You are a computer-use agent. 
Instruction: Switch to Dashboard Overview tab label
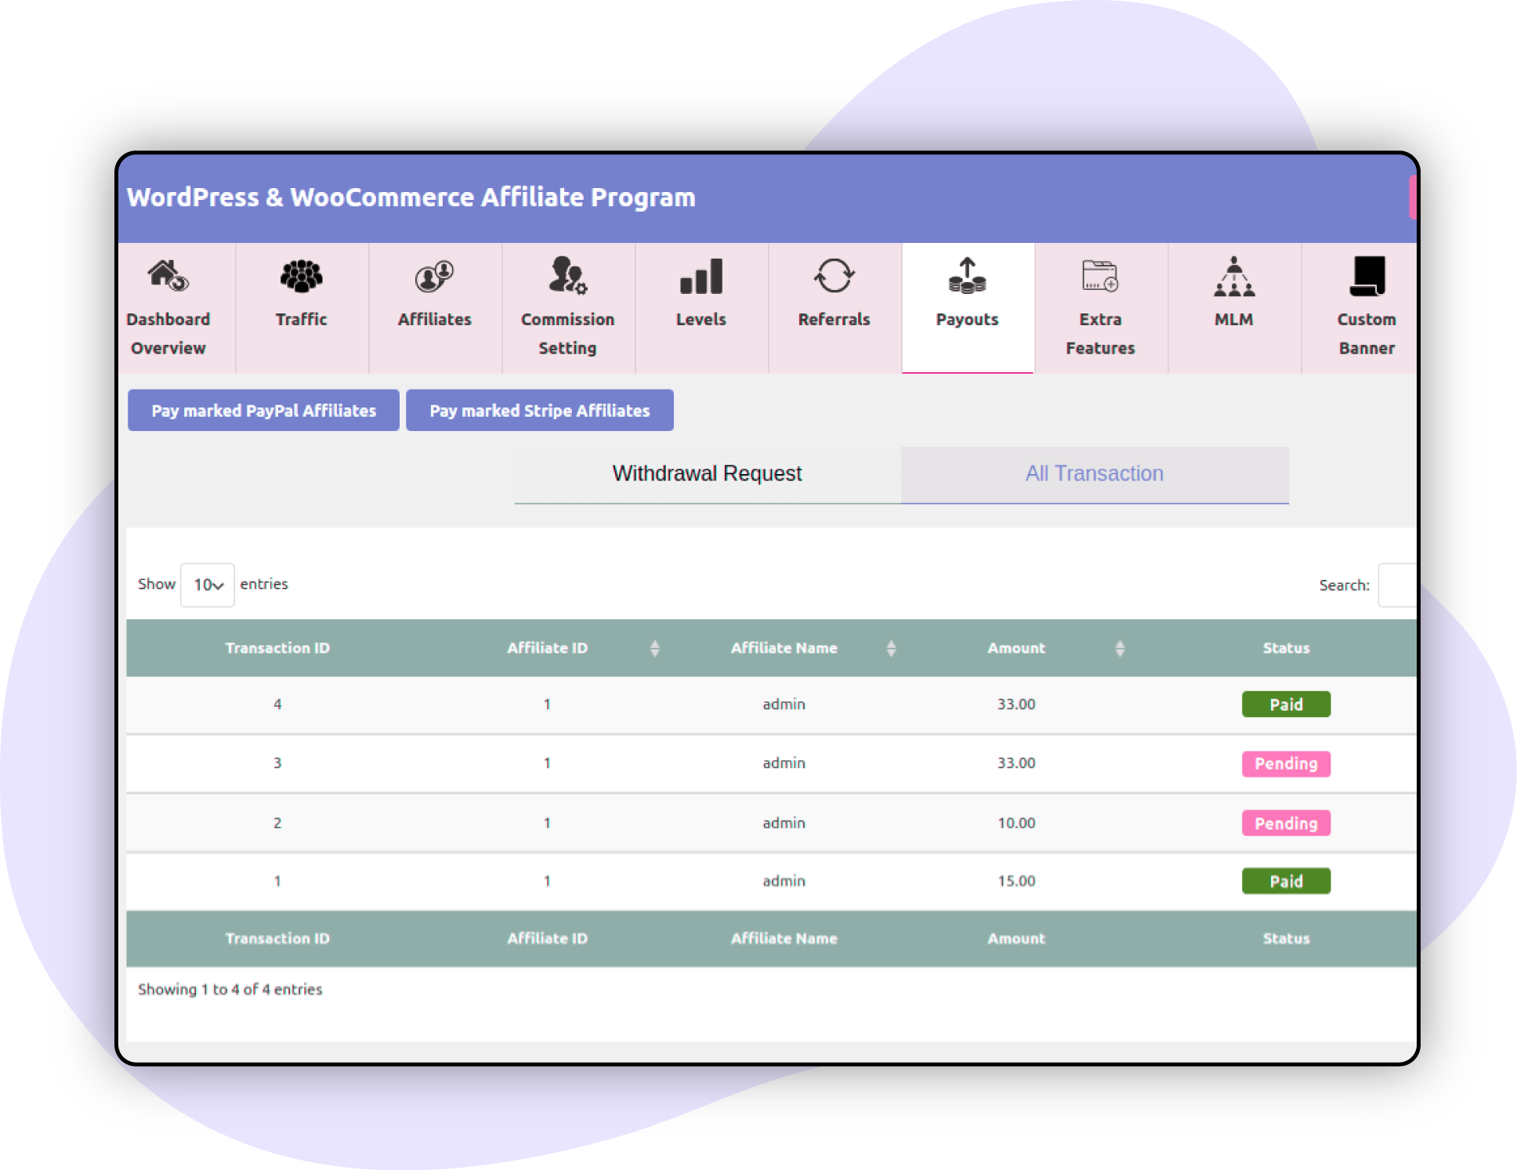click(168, 333)
